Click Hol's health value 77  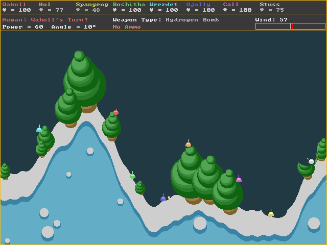[x=59, y=10]
